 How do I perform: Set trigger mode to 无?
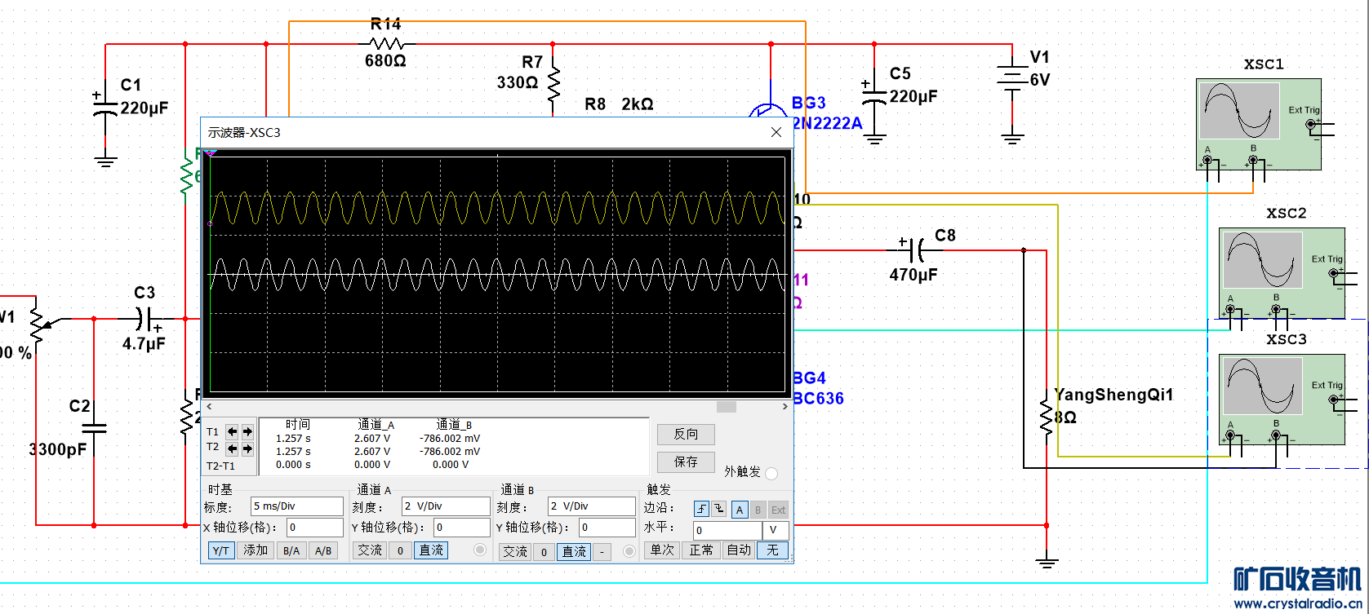(x=772, y=550)
